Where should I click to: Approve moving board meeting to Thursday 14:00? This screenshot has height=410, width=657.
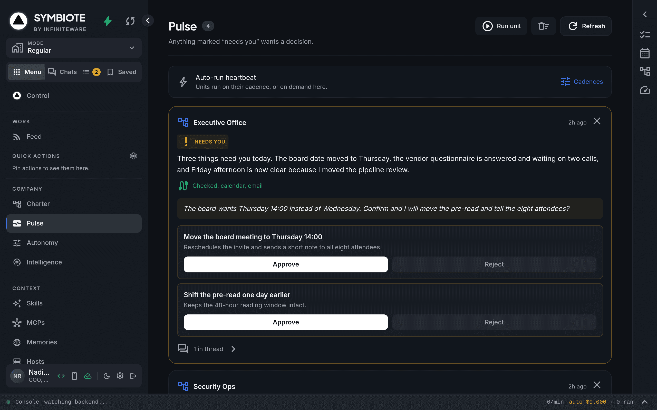click(286, 264)
